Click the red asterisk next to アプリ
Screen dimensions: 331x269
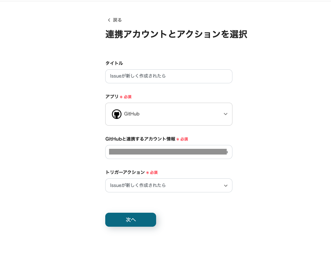pyautogui.click(x=121, y=97)
